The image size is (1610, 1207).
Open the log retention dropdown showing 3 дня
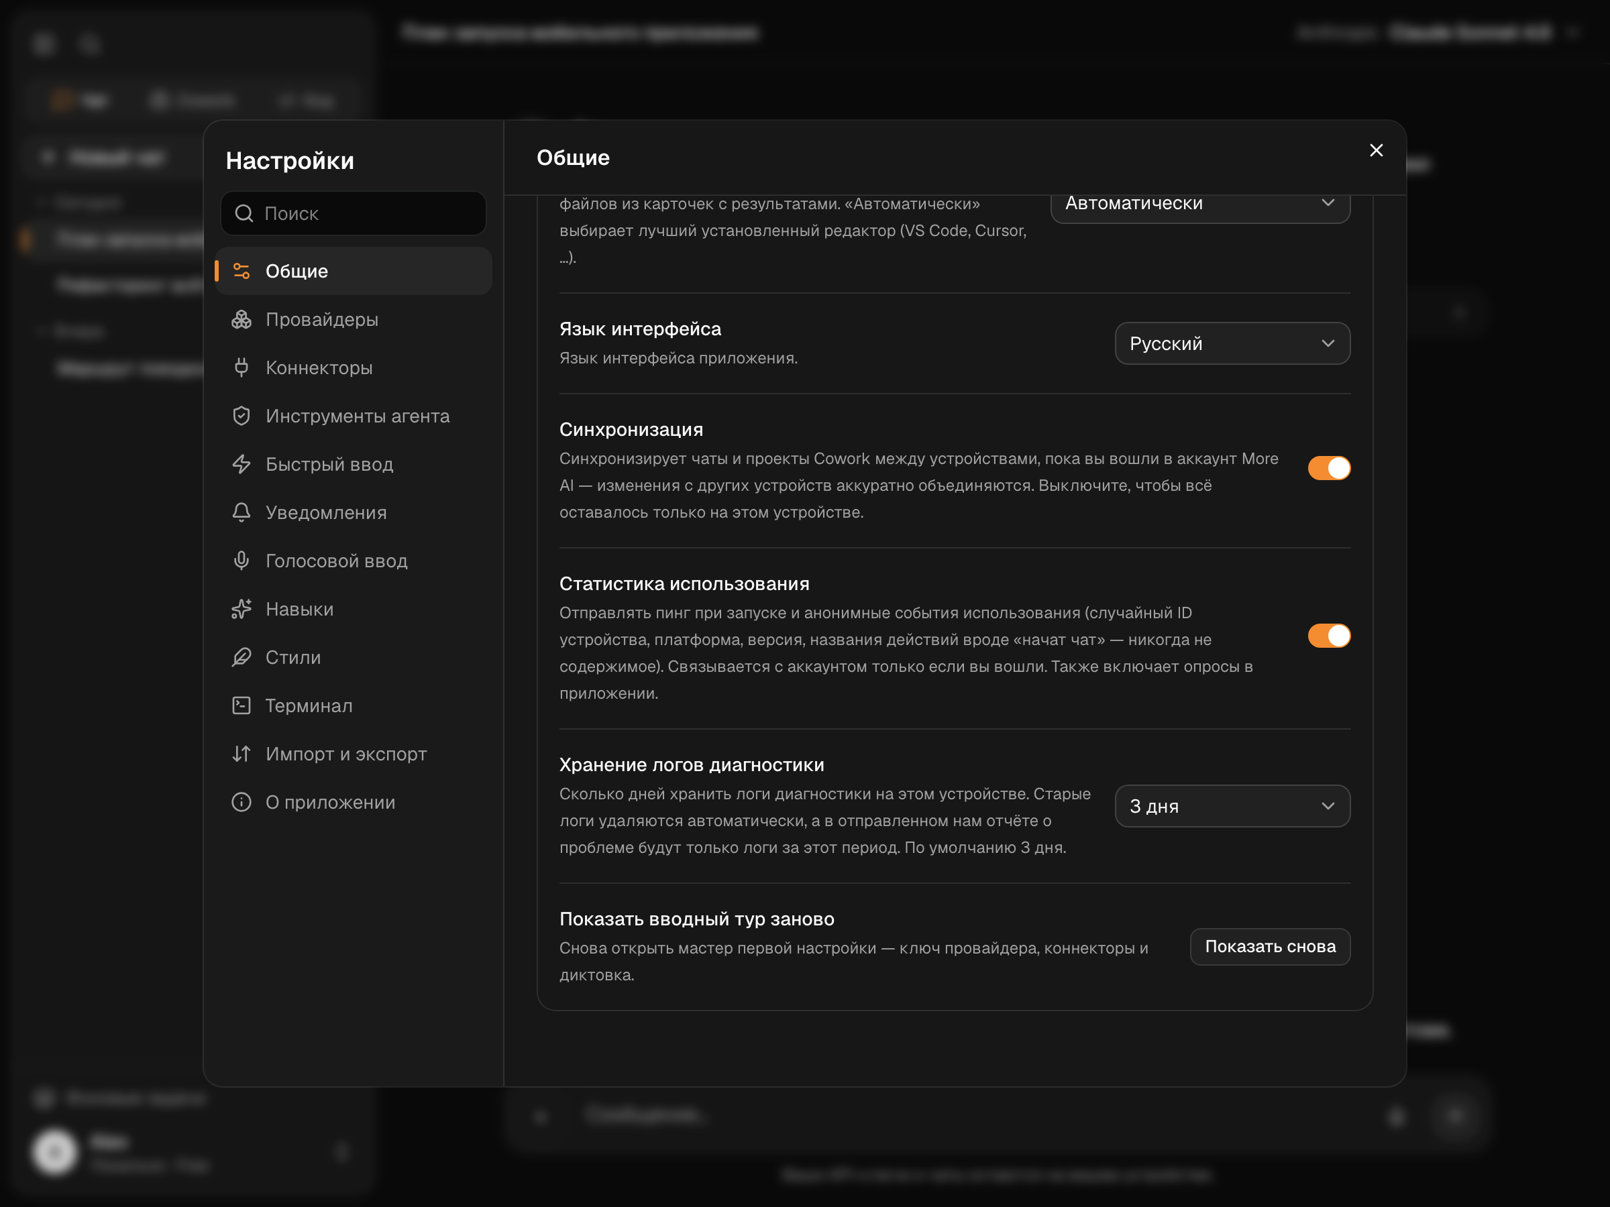1232,806
